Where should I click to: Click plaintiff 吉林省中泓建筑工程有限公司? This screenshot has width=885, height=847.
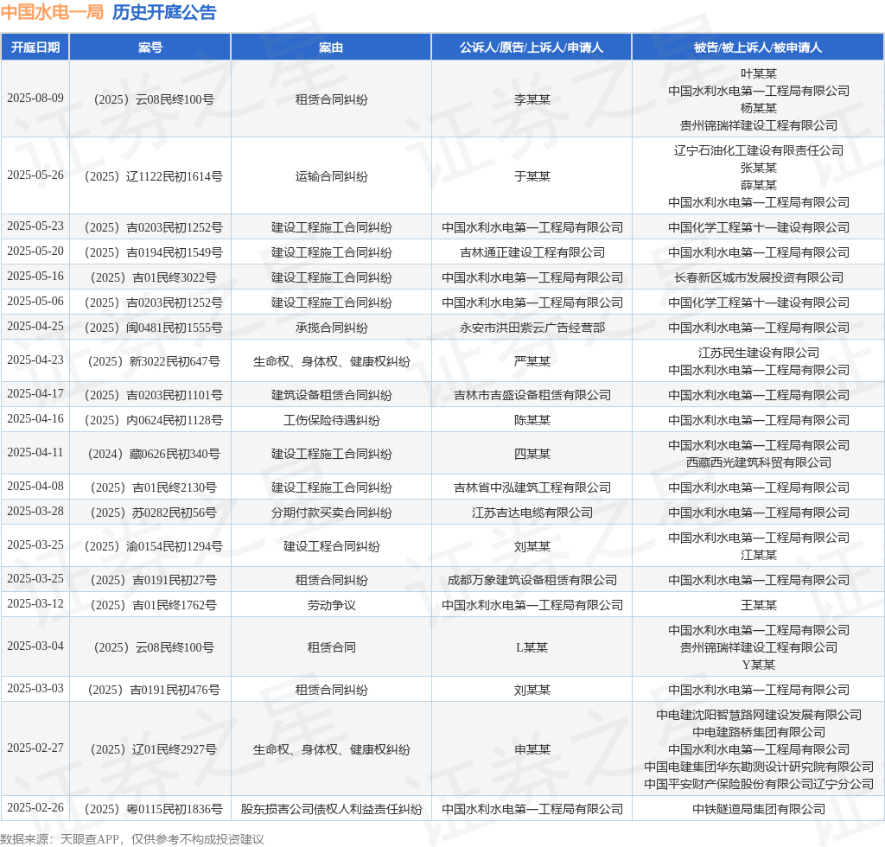pos(532,487)
